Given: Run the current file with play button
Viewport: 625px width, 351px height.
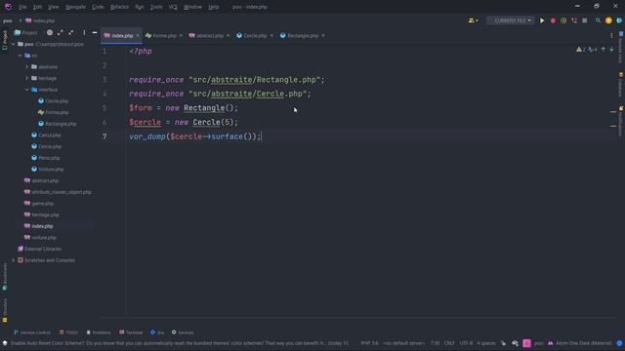Looking at the screenshot, I should 542,20.
